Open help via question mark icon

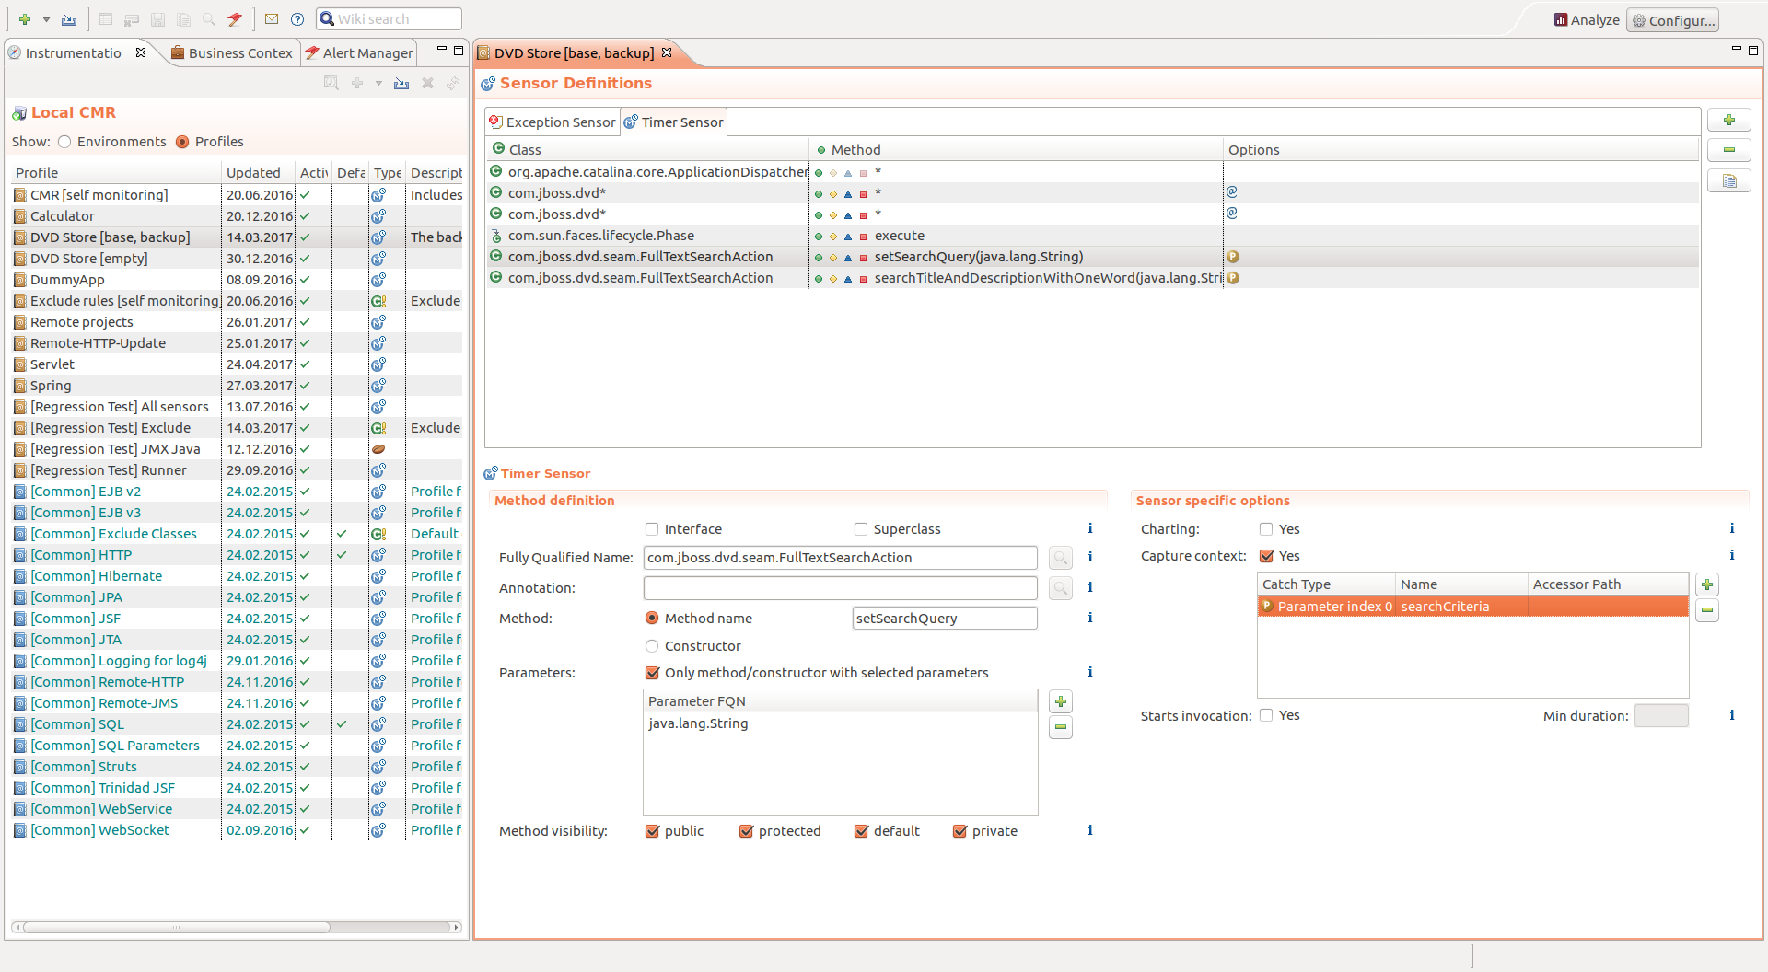[x=297, y=19]
